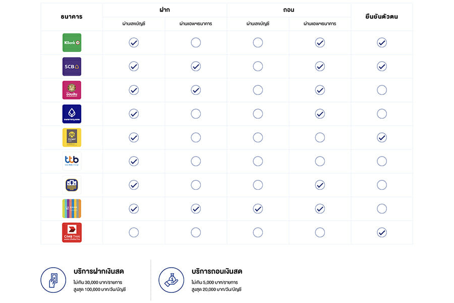This screenshot has height=303, width=454.
Task: Select the pink GSB (ออมสิน) bank logo
Action: coord(72,90)
